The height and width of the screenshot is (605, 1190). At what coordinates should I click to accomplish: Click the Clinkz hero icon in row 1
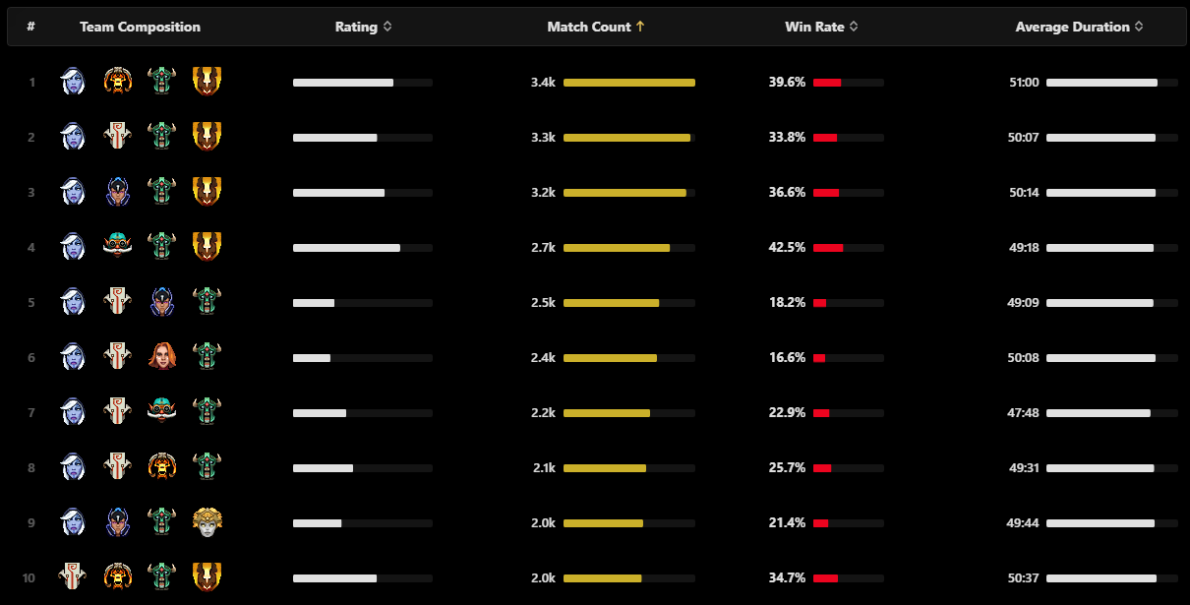click(117, 82)
